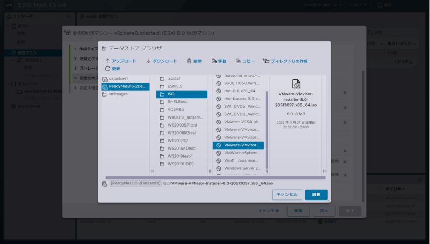Select the Windows Server 2... ISO file
Image resolution: width=430 pixels, height=244 pixels.
coord(238,168)
